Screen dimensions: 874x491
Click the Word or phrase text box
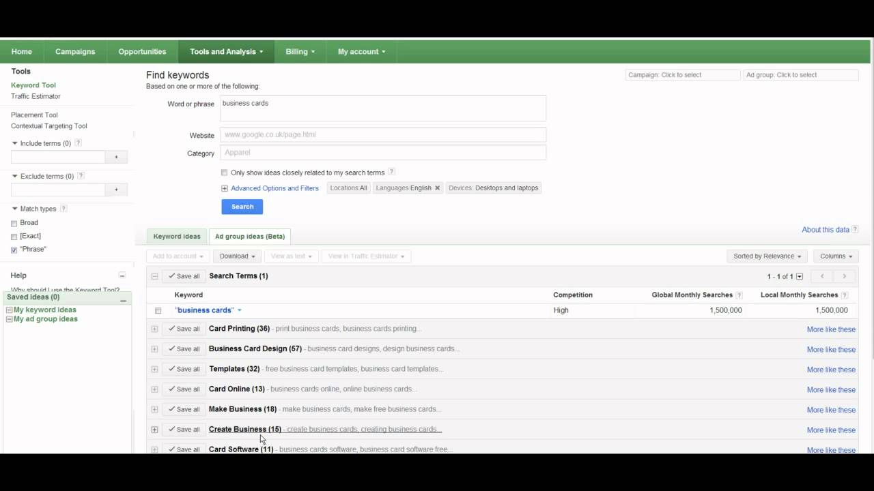click(x=383, y=108)
